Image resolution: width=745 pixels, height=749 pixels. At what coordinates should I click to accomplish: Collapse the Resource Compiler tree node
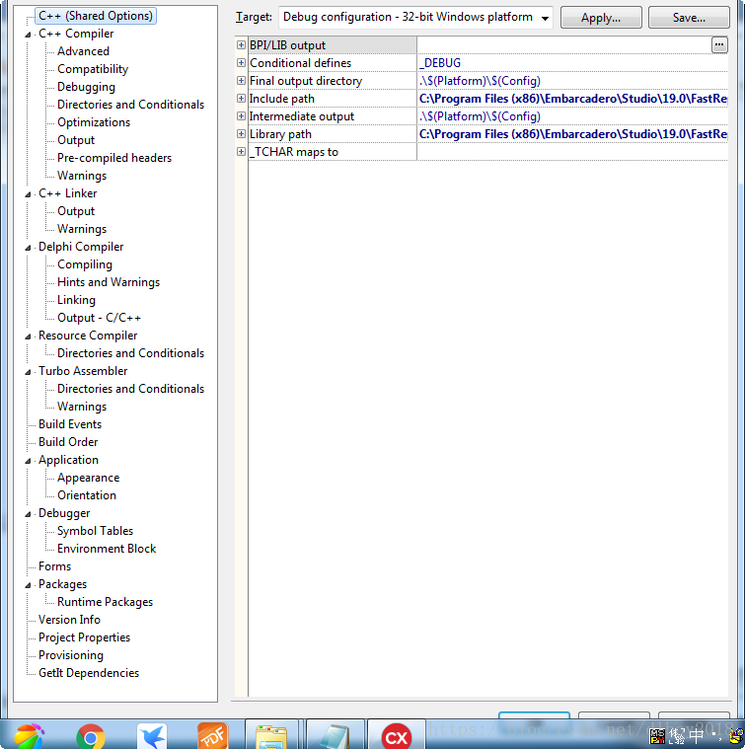point(29,337)
